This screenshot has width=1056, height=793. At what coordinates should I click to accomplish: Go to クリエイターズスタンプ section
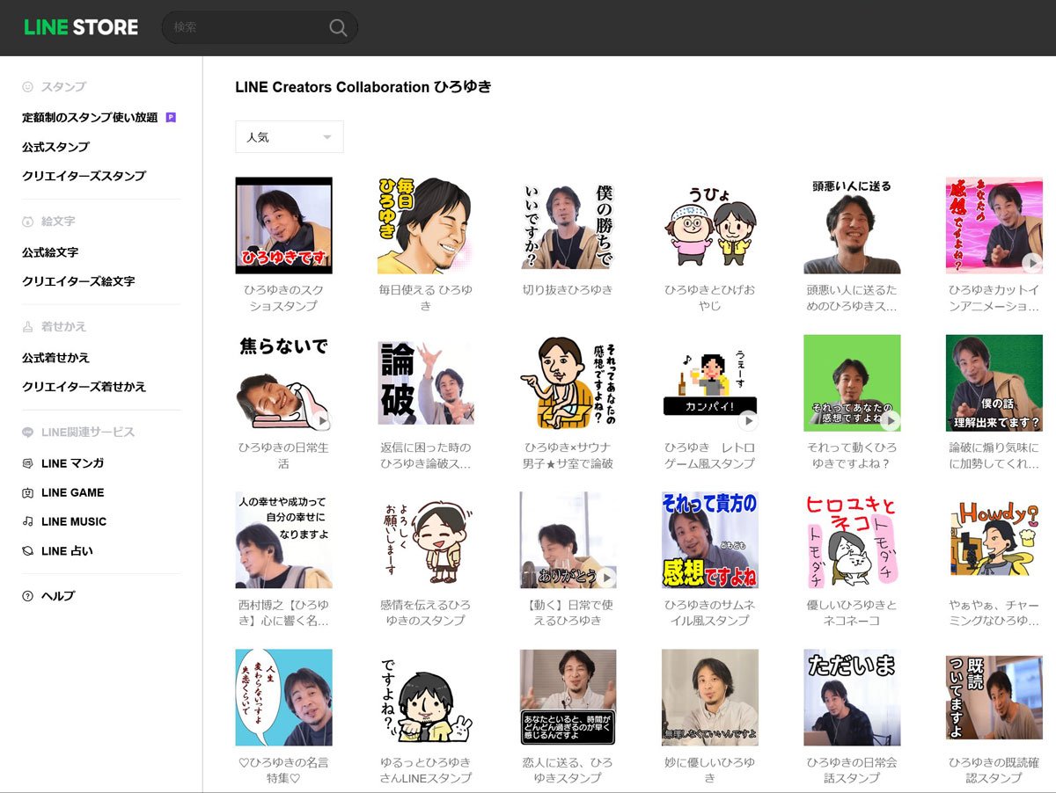(x=84, y=176)
